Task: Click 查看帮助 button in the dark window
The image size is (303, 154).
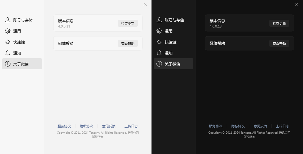Action: tap(279, 43)
